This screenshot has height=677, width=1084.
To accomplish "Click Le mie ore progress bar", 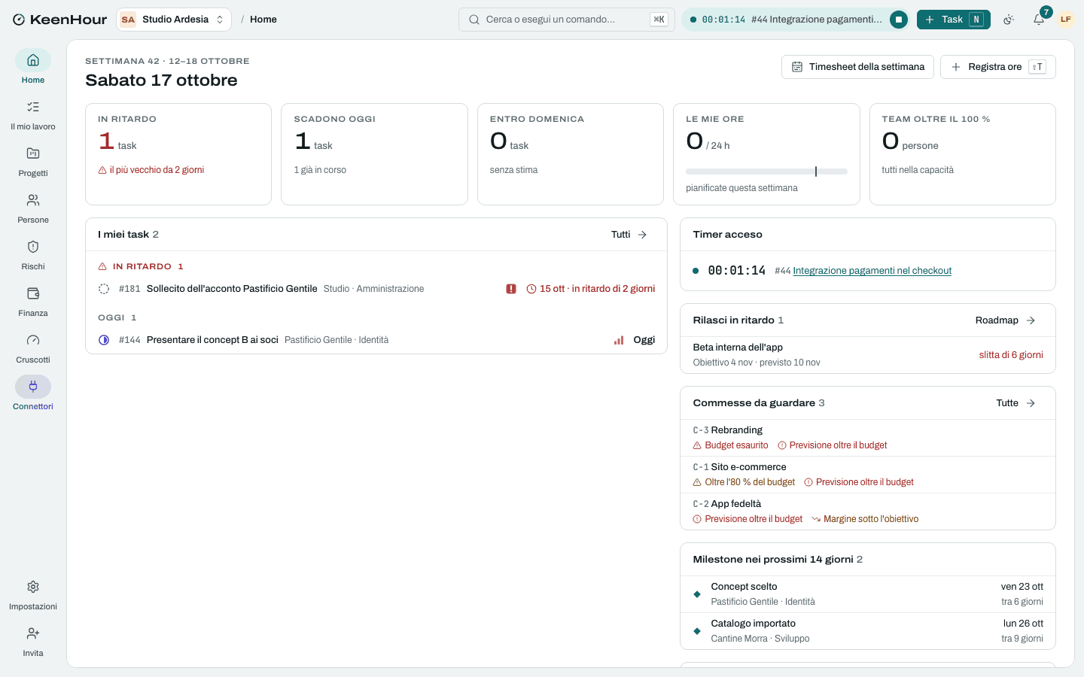I will pos(766,172).
